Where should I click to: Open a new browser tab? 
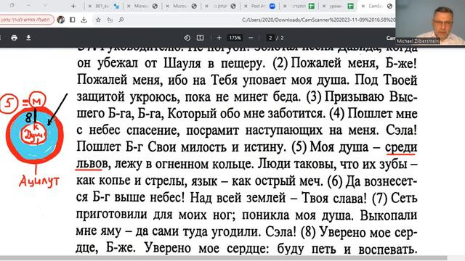tap(73, 6)
